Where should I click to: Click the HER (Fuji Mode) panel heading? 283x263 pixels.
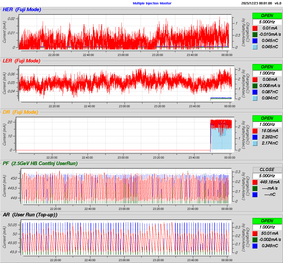[x=22, y=10]
